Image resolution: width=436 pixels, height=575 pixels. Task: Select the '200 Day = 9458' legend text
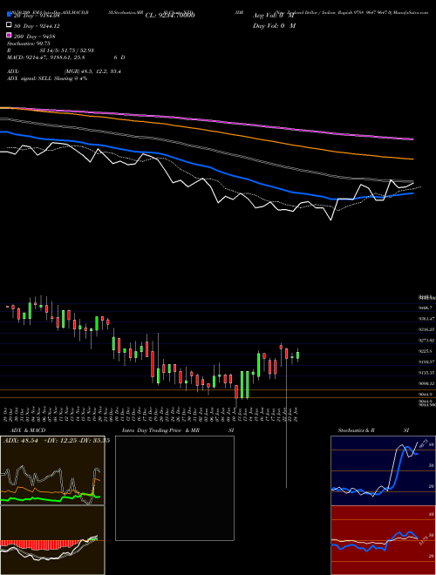(35, 37)
